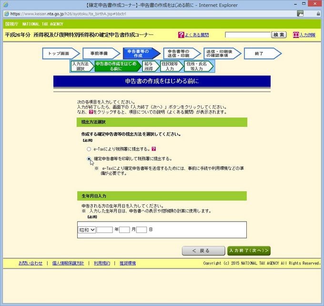Click the 戻る back button
324x306 pixels.
point(202,251)
